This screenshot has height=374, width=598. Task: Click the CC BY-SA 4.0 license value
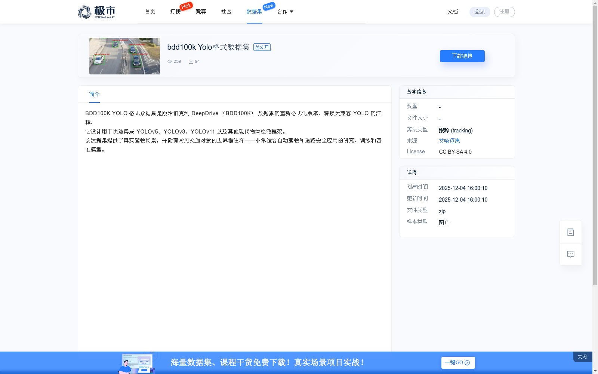(455, 152)
